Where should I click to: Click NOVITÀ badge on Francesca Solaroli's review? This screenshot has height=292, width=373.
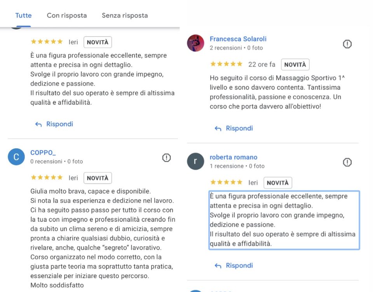click(295, 65)
